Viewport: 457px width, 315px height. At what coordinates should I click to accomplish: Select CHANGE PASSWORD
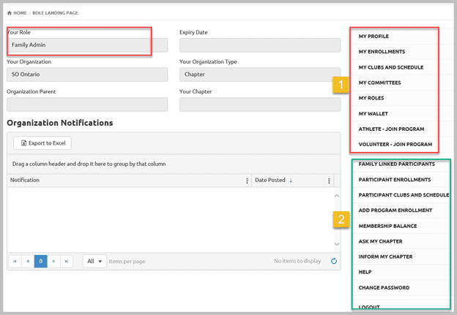click(384, 288)
